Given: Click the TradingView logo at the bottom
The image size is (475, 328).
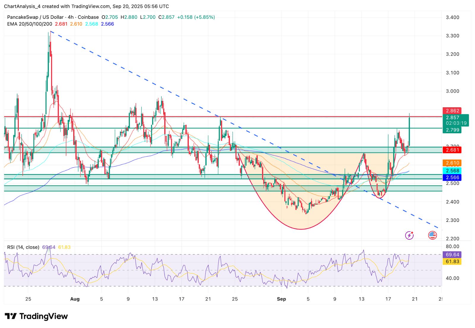Looking at the screenshot, I should point(36,316).
